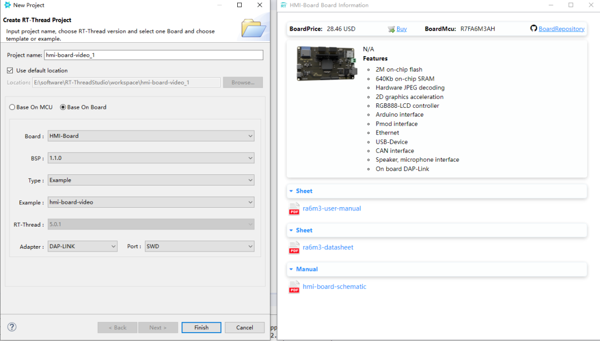
Task: Click the Create RT-Thread Project heading
Action: [37, 20]
